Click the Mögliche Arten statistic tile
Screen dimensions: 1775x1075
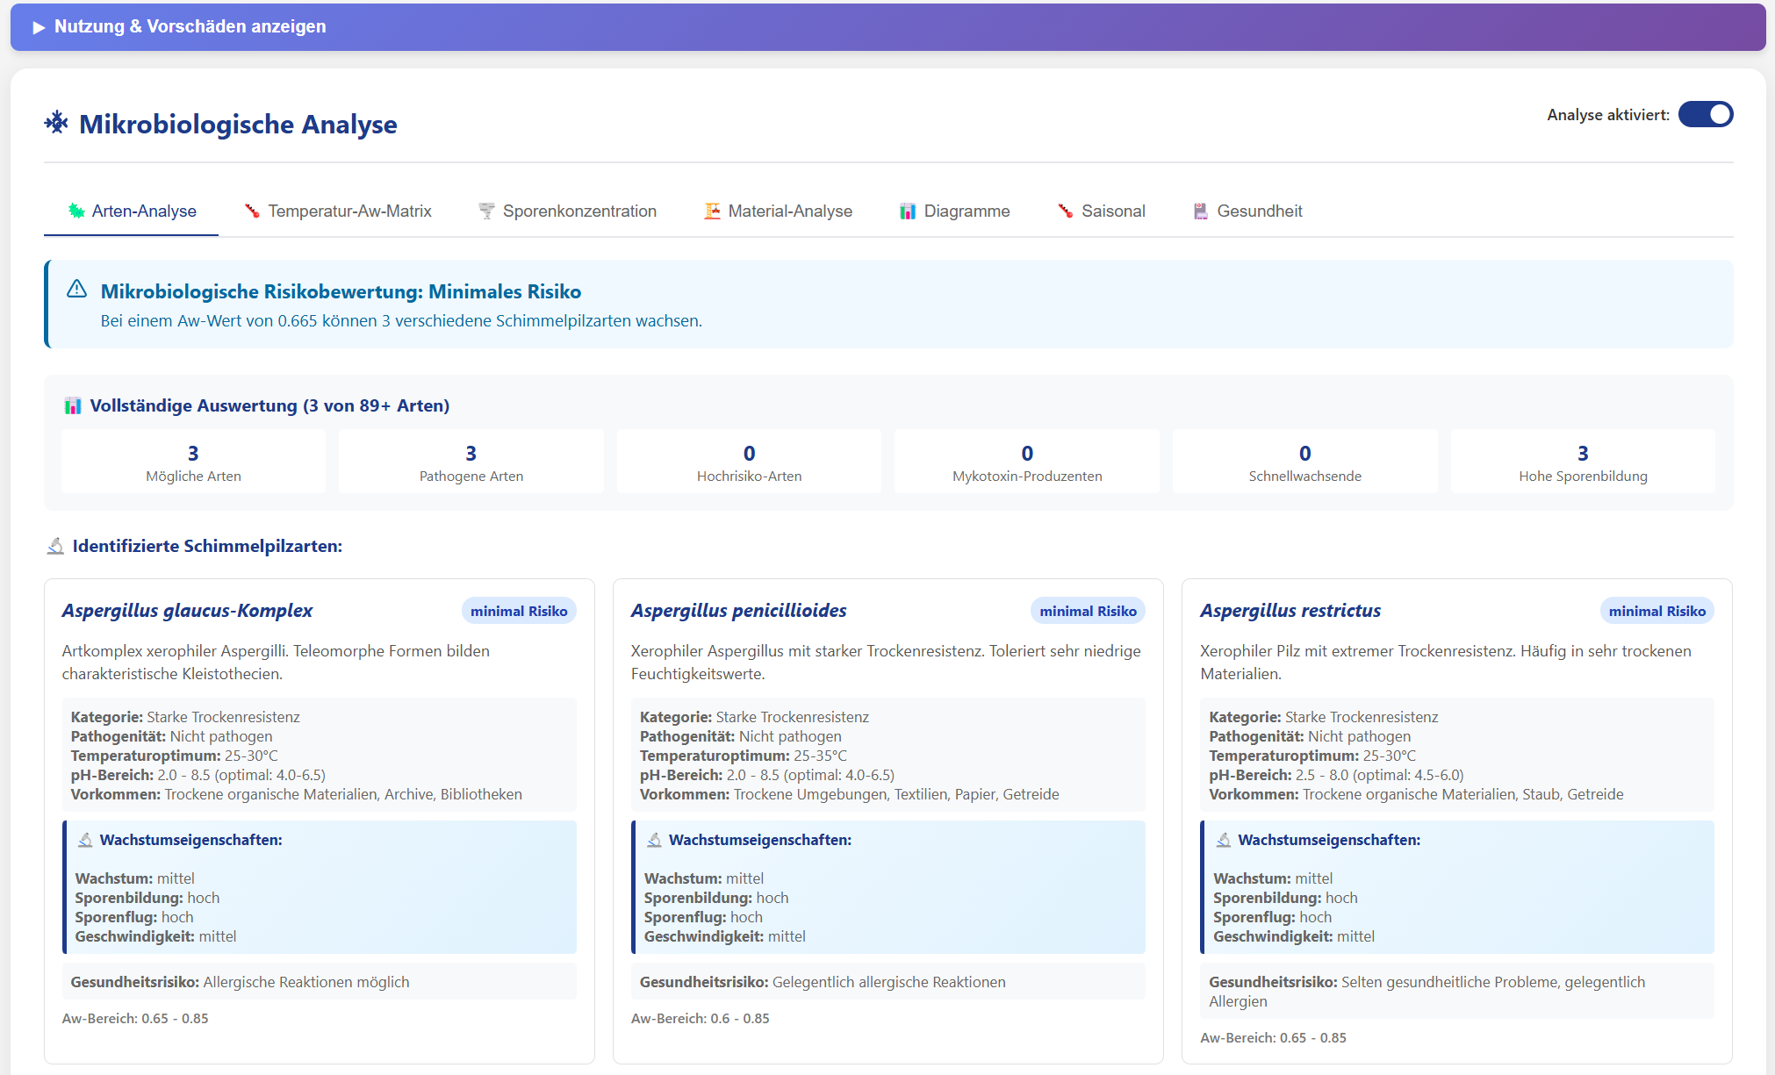[x=193, y=462]
